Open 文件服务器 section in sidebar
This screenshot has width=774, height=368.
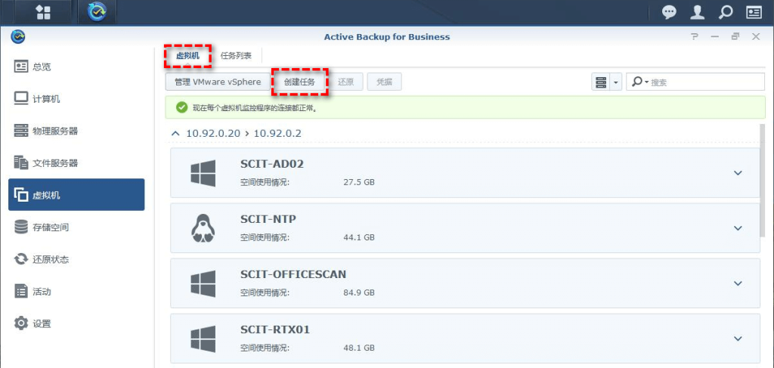pyautogui.click(x=76, y=162)
